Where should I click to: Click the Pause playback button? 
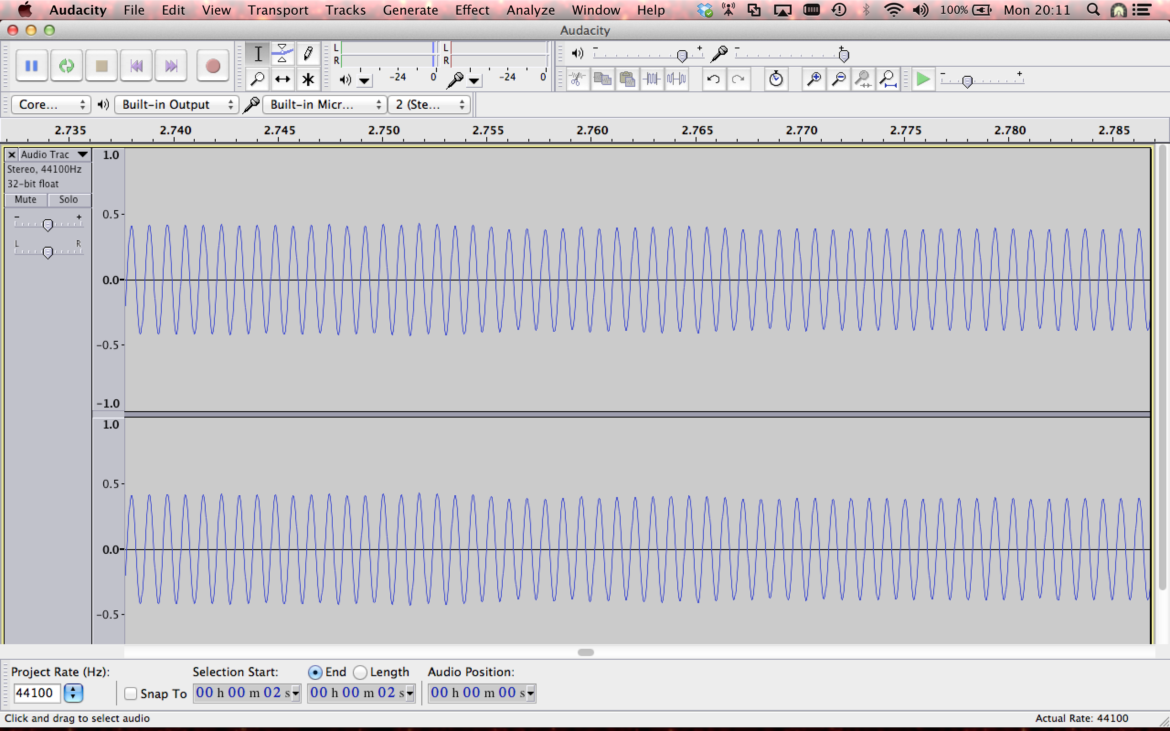pyautogui.click(x=32, y=66)
